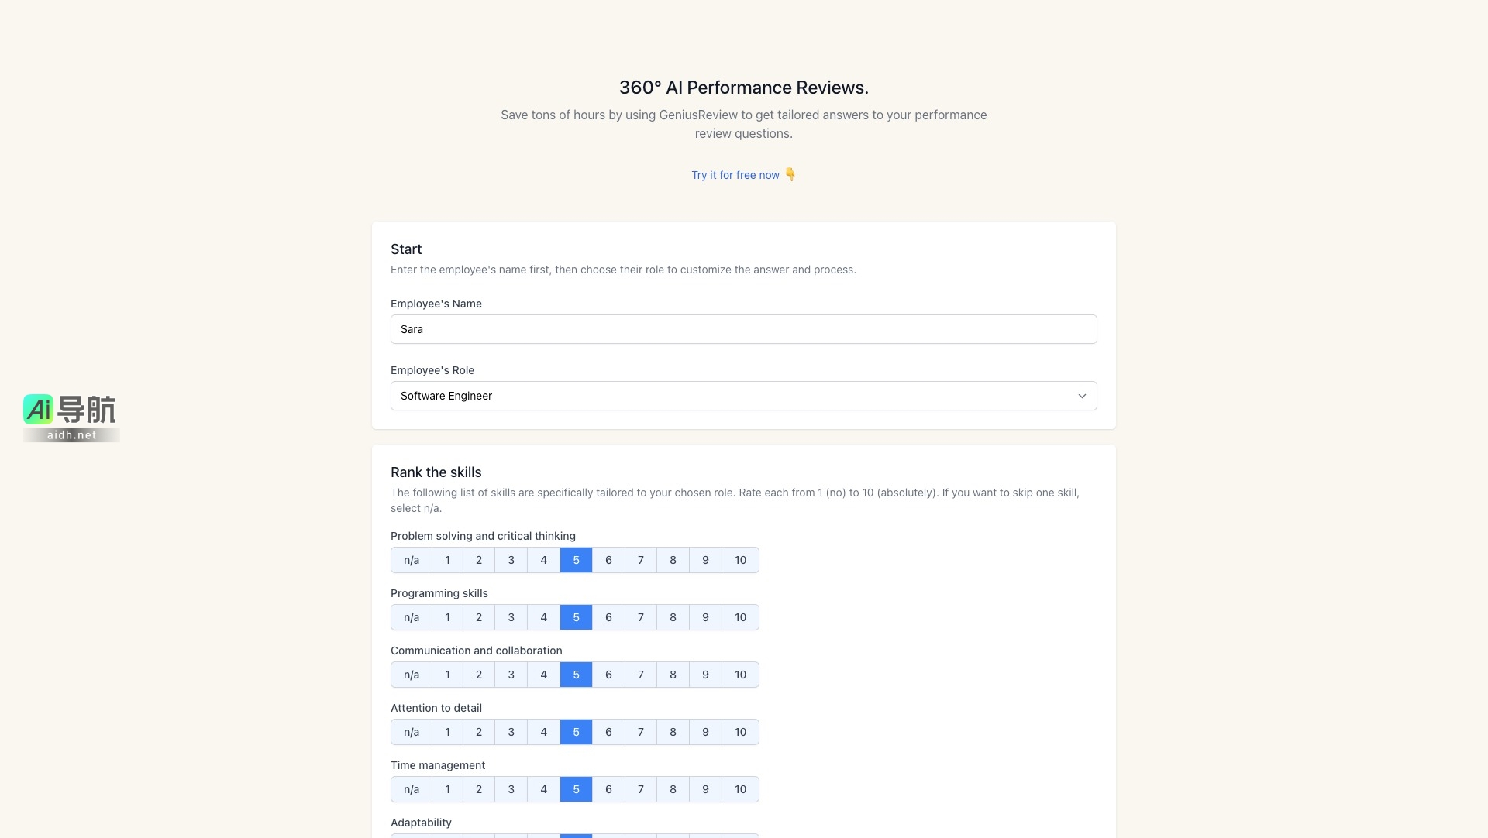Click the pointing-down hand emoji
Viewport: 1488px width, 838px height.
790,174
